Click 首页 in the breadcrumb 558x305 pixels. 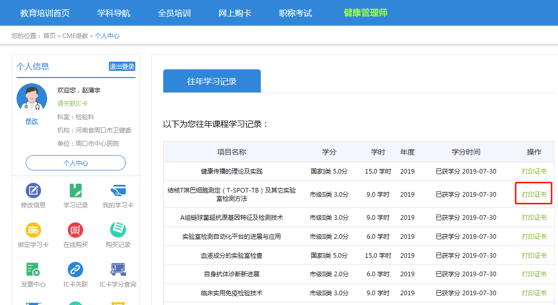point(49,35)
